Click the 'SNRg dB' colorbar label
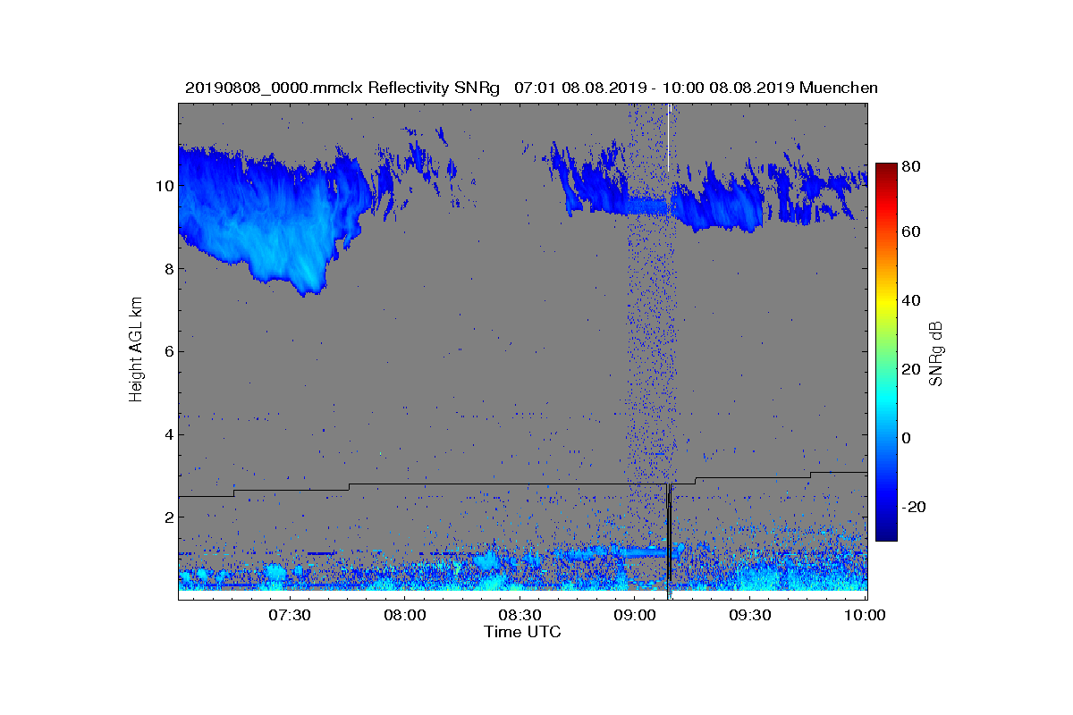 (x=936, y=354)
